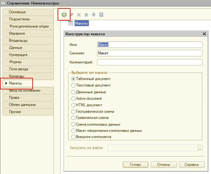
Task: Click the X Delete icon in toolbar
Action: point(79,15)
